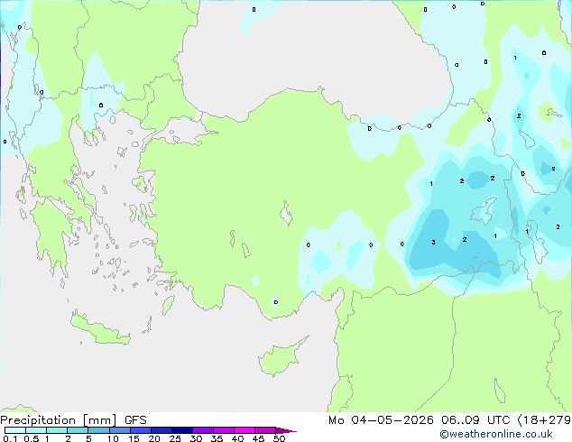572x442 pixels.
Task: Click the legend label '50'
Action: click(279, 438)
